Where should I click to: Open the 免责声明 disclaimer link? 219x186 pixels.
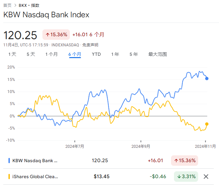point(90,45)
